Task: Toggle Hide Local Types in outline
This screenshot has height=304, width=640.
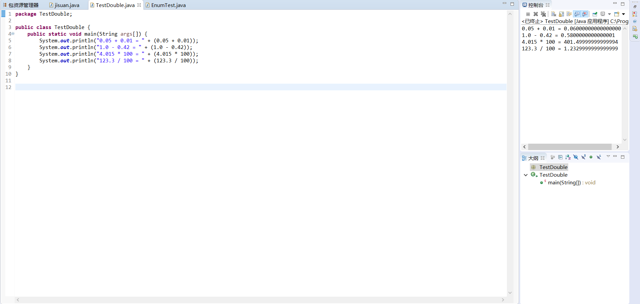Action: point(599,157)
